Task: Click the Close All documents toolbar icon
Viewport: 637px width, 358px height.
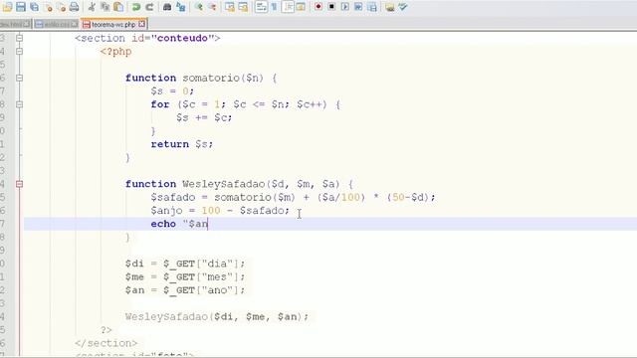Action: 61,7
